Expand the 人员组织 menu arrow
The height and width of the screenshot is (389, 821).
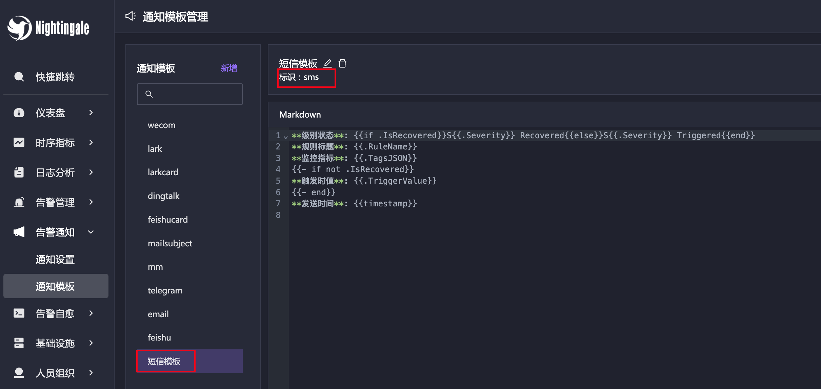[91, 373]
